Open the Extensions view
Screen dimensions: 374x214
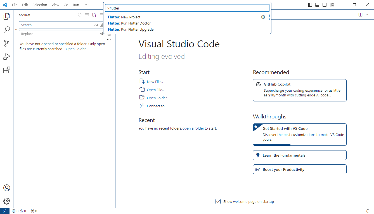pyautogui.click(x=6, y=70)
